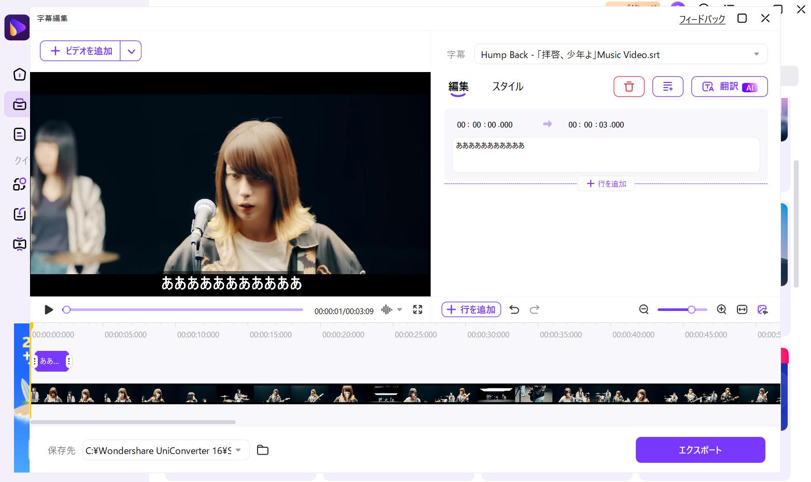Screen dimensions: 811x482
Task: Click the 字幕編集 window title
Action: click(x=52, y=18)
